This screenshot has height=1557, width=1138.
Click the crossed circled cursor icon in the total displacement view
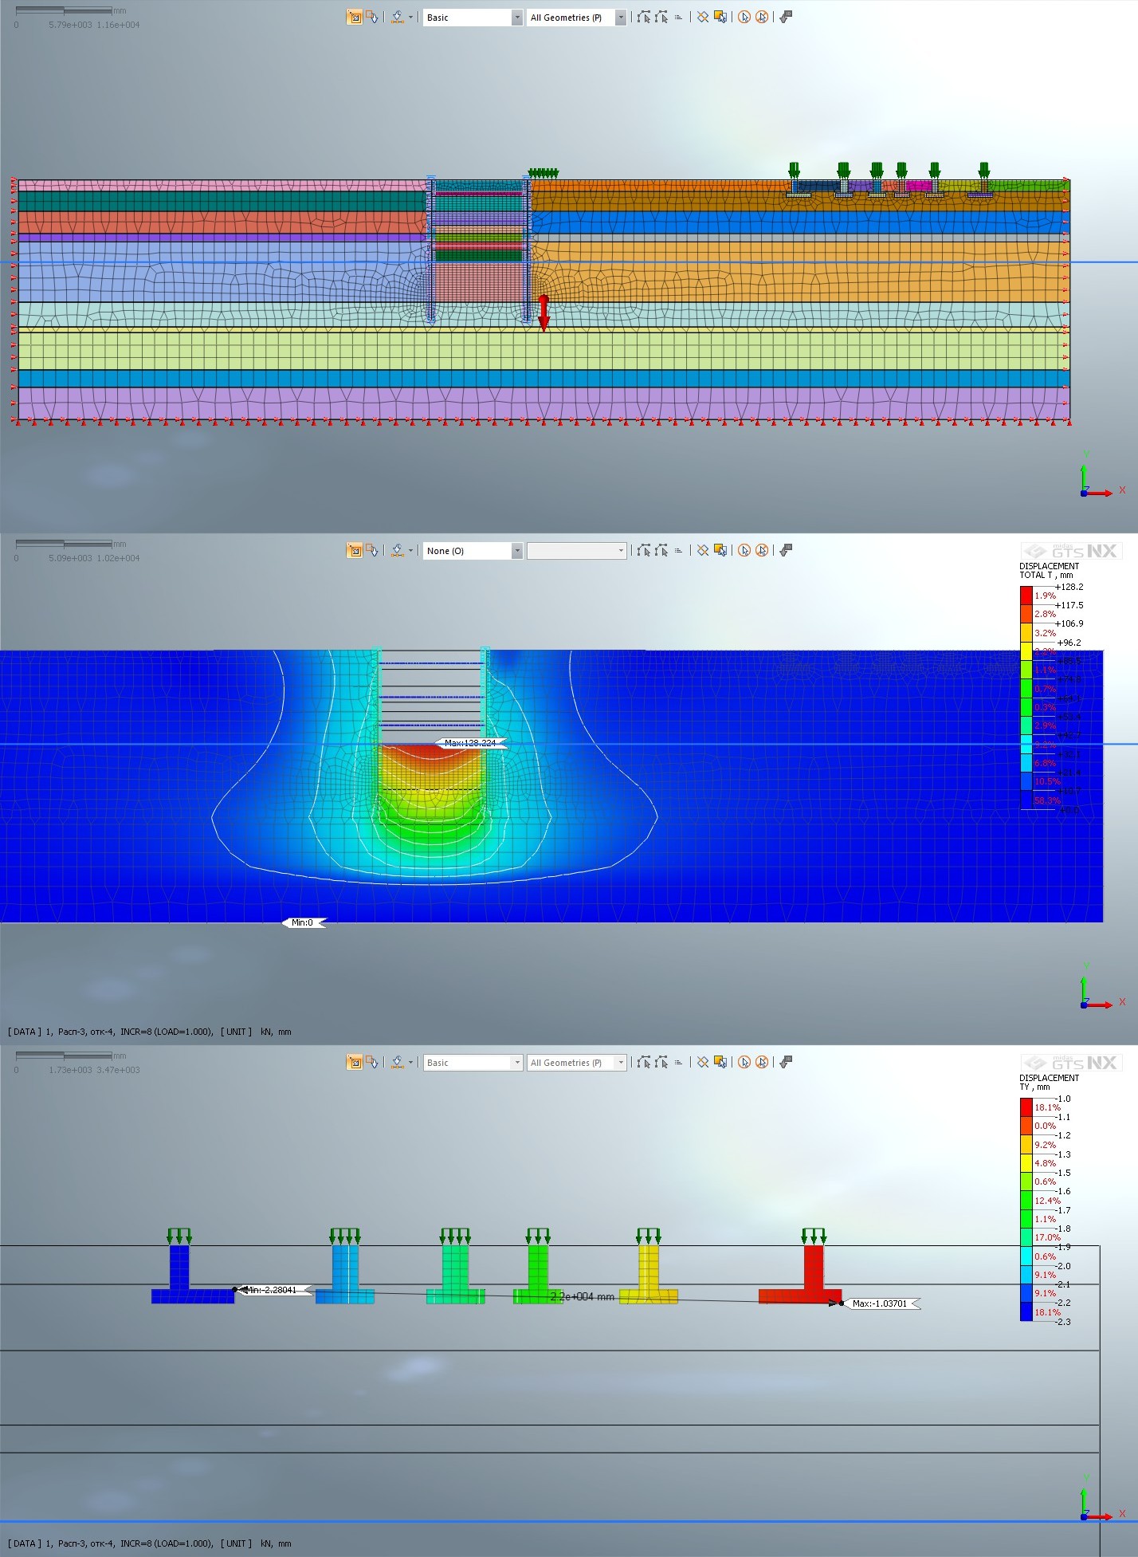click(762, 550)
